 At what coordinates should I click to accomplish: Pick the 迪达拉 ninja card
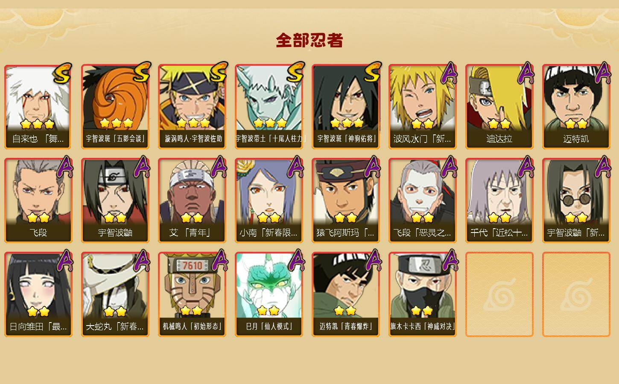pyautogui.click(x=499, y=107)
